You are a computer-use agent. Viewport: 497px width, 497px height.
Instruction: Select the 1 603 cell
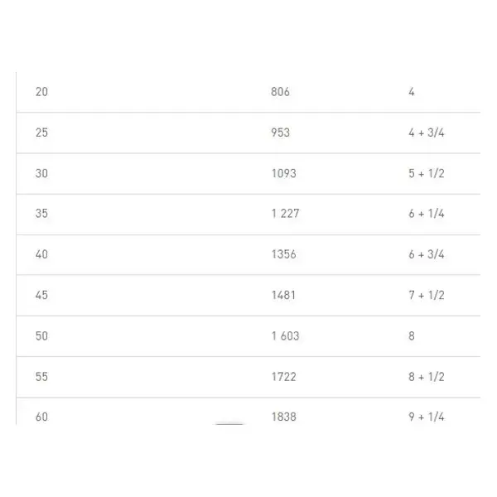pos(285,336)
